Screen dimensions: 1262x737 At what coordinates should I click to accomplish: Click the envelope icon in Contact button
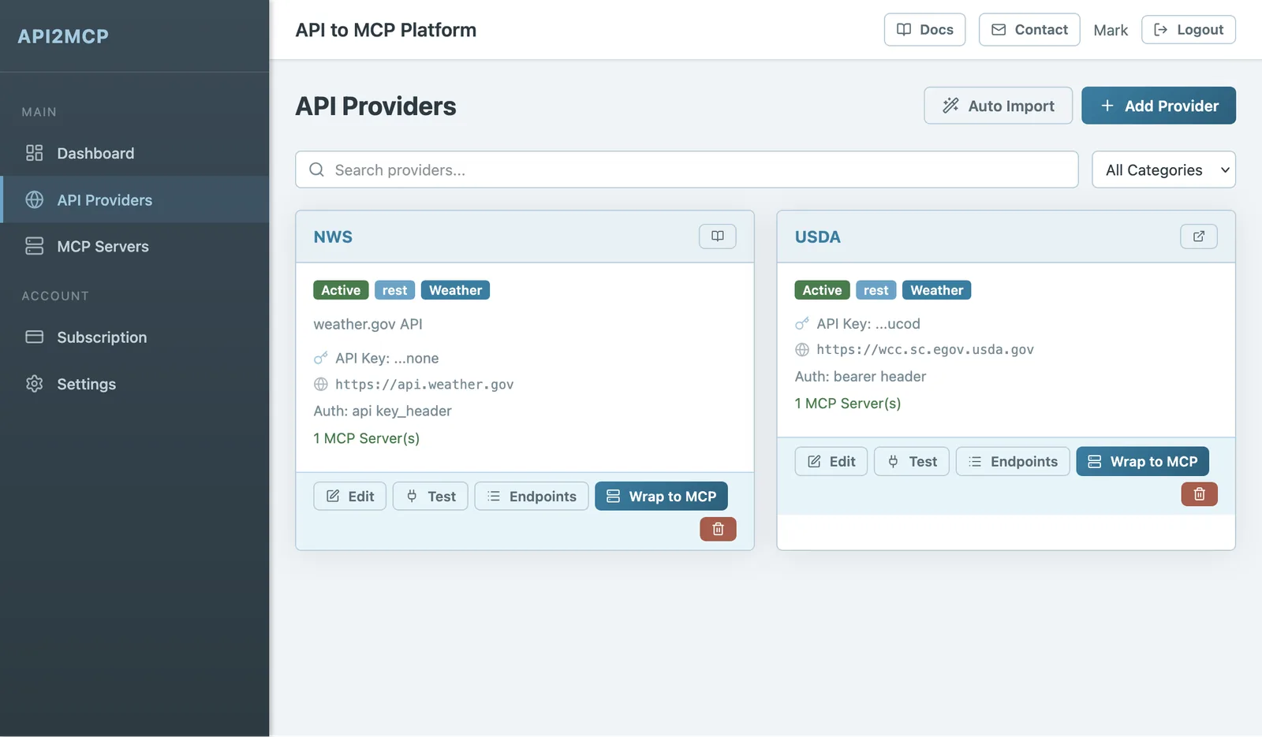click(998, 29)
